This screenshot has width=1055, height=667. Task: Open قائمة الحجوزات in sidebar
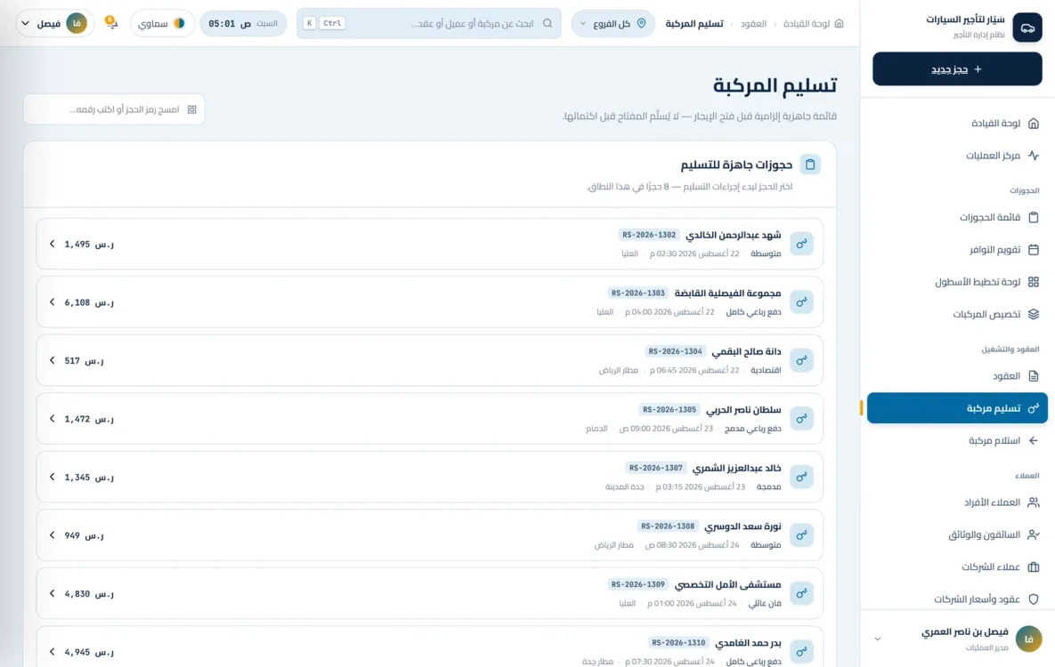[957, 217]
